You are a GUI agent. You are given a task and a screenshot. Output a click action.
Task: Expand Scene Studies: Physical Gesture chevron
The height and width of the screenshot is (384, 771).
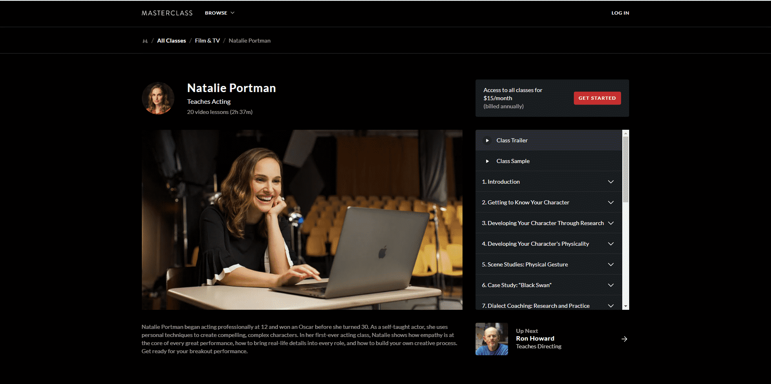610,264
